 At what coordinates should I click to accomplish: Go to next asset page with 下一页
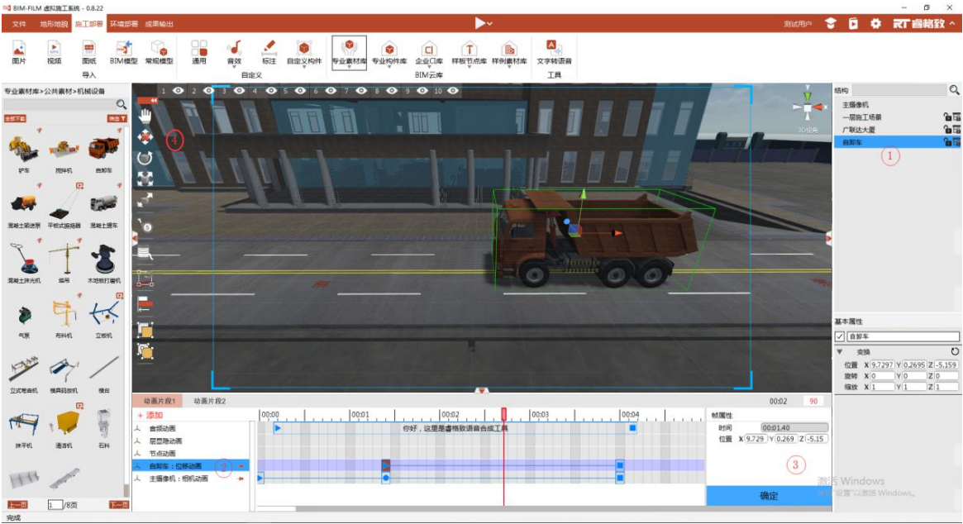[118, 505]
